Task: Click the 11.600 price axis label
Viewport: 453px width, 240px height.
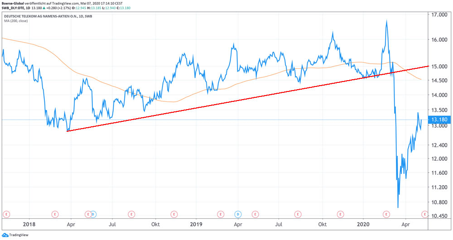Action: [439, 173]
